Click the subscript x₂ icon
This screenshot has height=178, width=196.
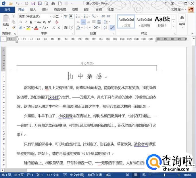[x=44, y=22]
